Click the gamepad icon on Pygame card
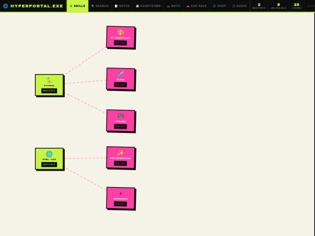The width and height of the screenshot is (315, 236). [121, 116]
